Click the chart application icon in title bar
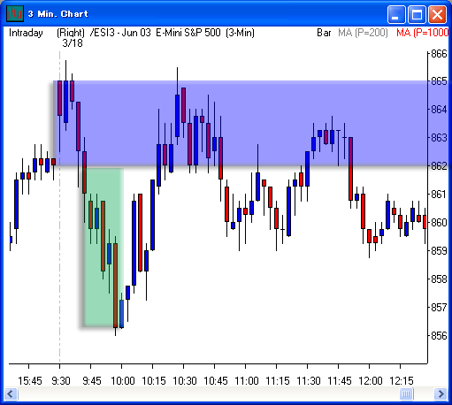 (x=15, y=13)
